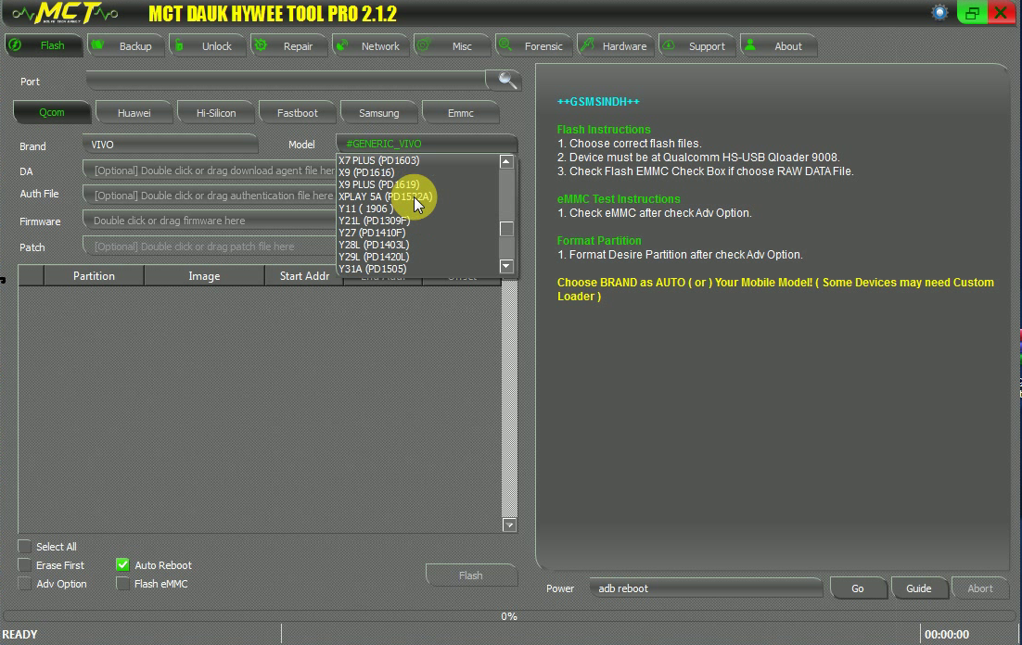The height and width of the screenshot is (645, 1022).
Task: Click the About person icon
Action: 750,45
